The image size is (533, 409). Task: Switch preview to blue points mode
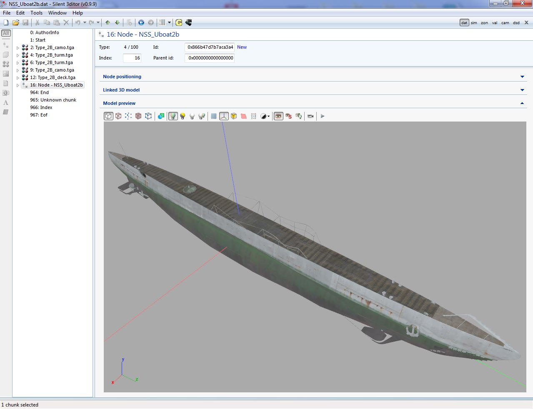coord(128,116)
